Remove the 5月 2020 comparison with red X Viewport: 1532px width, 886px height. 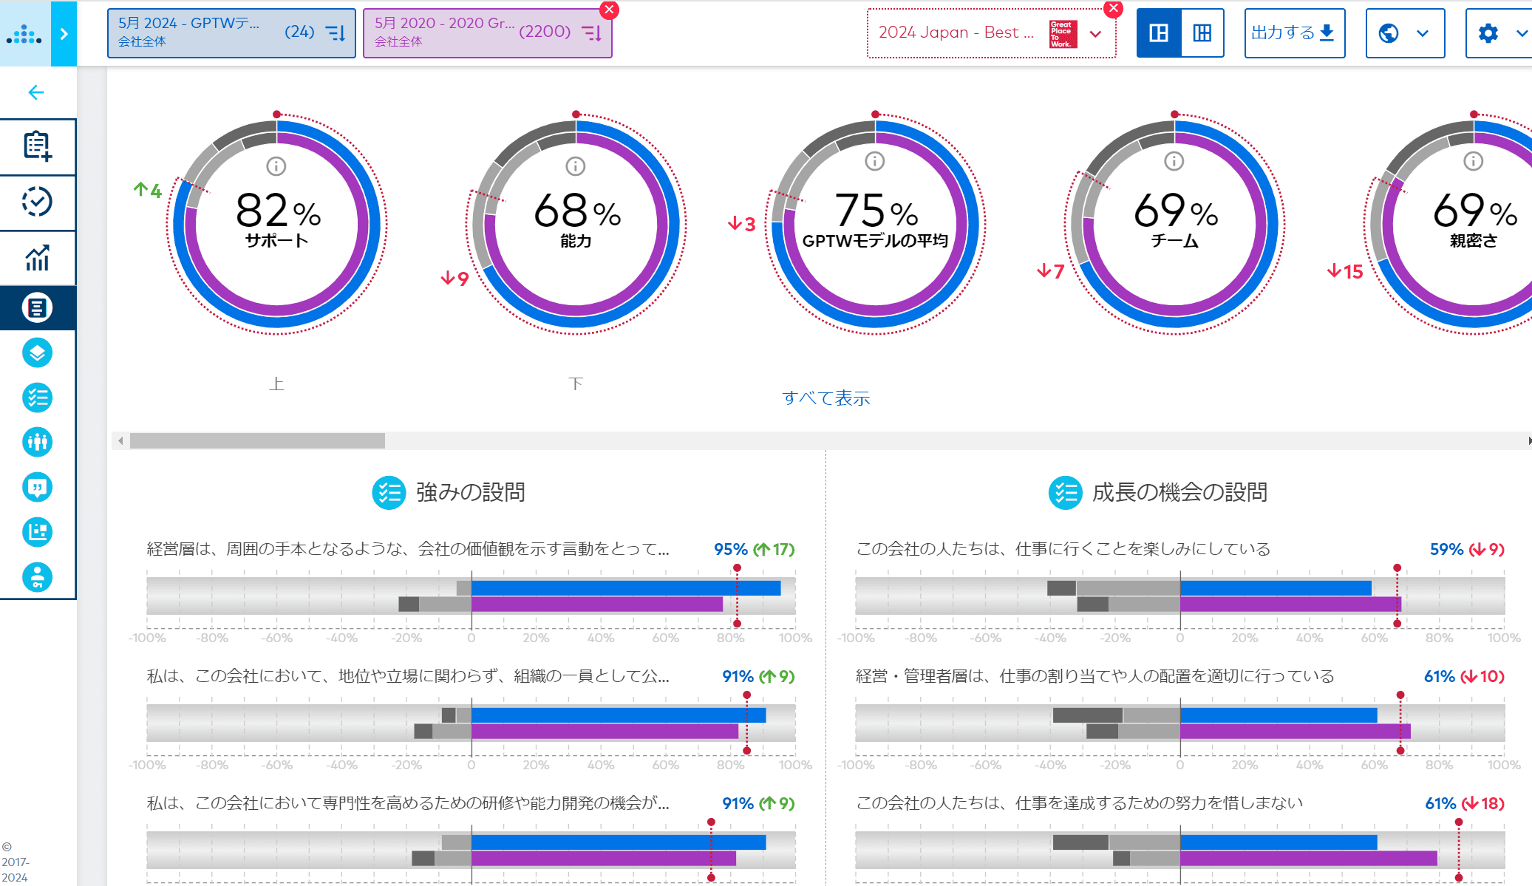[609, 10]
